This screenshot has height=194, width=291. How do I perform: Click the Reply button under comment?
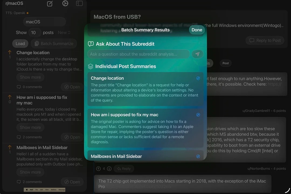(x=124, y=169)
